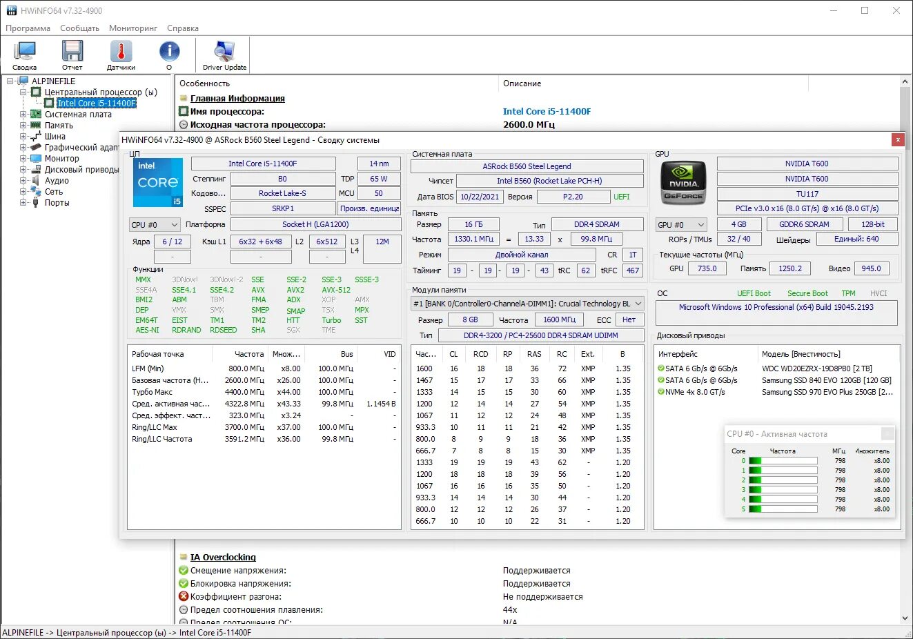The image size is (913, 639).
Task: Click the Системная плата tree icon
Action: click(x=36, y=115)
